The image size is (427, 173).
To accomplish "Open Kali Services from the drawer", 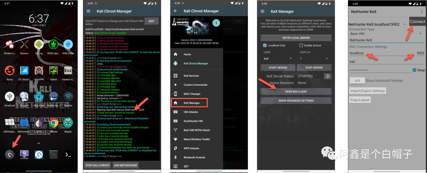I will click(x=196, y=75).
